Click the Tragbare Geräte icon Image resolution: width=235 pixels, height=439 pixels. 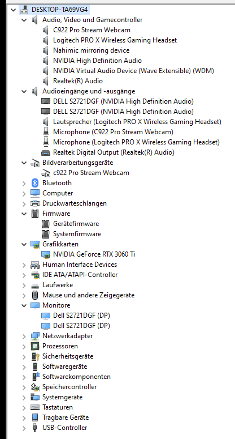tap(35, 417)
